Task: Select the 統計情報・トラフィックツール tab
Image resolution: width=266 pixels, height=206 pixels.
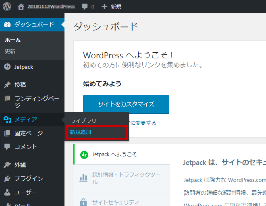Action: (x=122, y=178)
